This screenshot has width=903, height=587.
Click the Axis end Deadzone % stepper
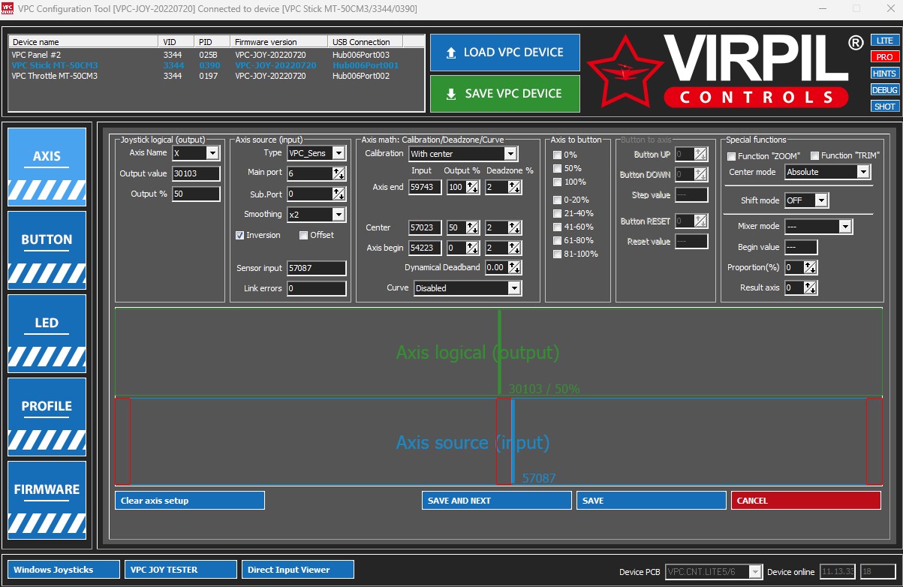[x=514, y=188]
